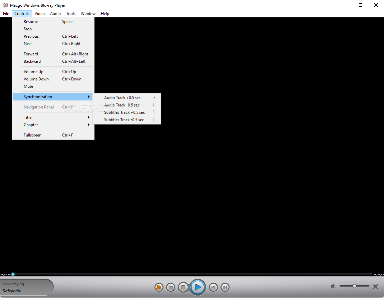The image size is (384, 298).
Task: Click the Macgo app icon in the title bar
Action: click(5, 5)
